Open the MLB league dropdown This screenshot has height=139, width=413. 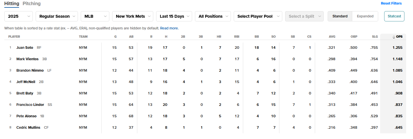coord(95,16)
